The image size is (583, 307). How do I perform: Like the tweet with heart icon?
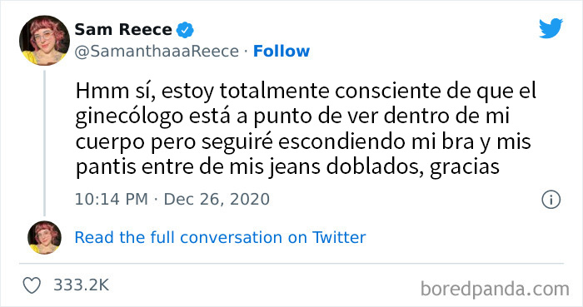[x=32, y=285]
